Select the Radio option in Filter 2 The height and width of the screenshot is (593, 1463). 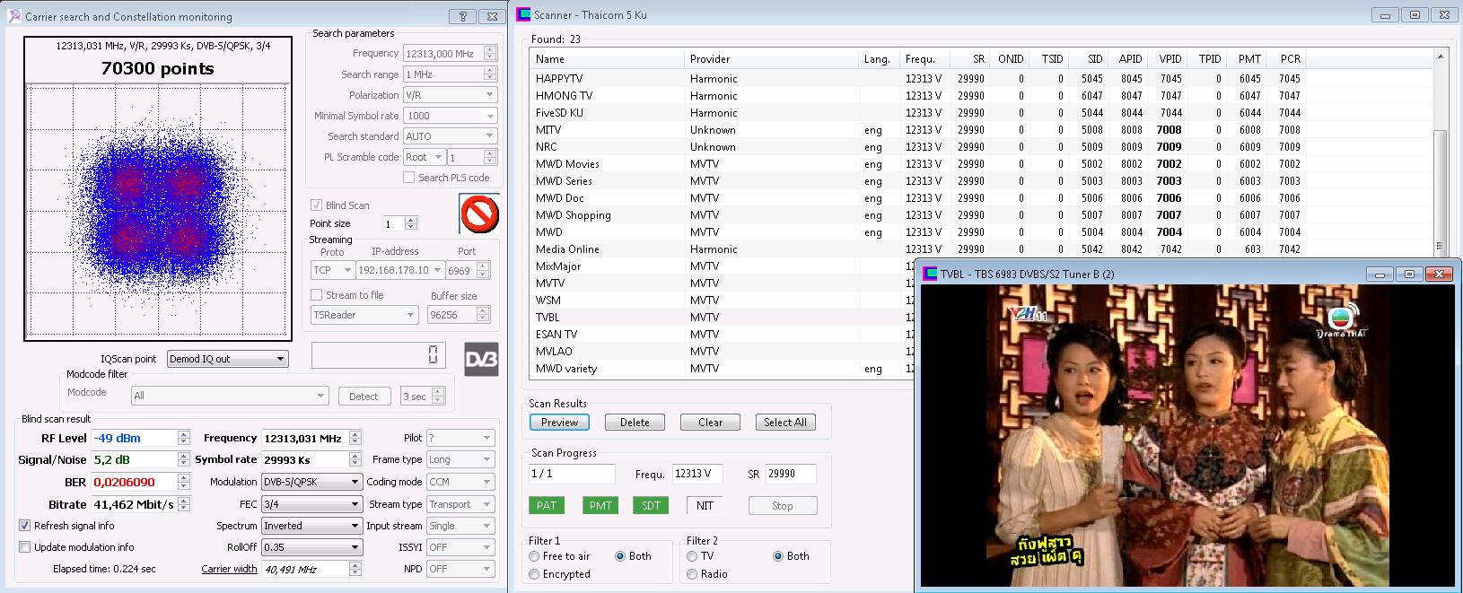pos(692,574)
